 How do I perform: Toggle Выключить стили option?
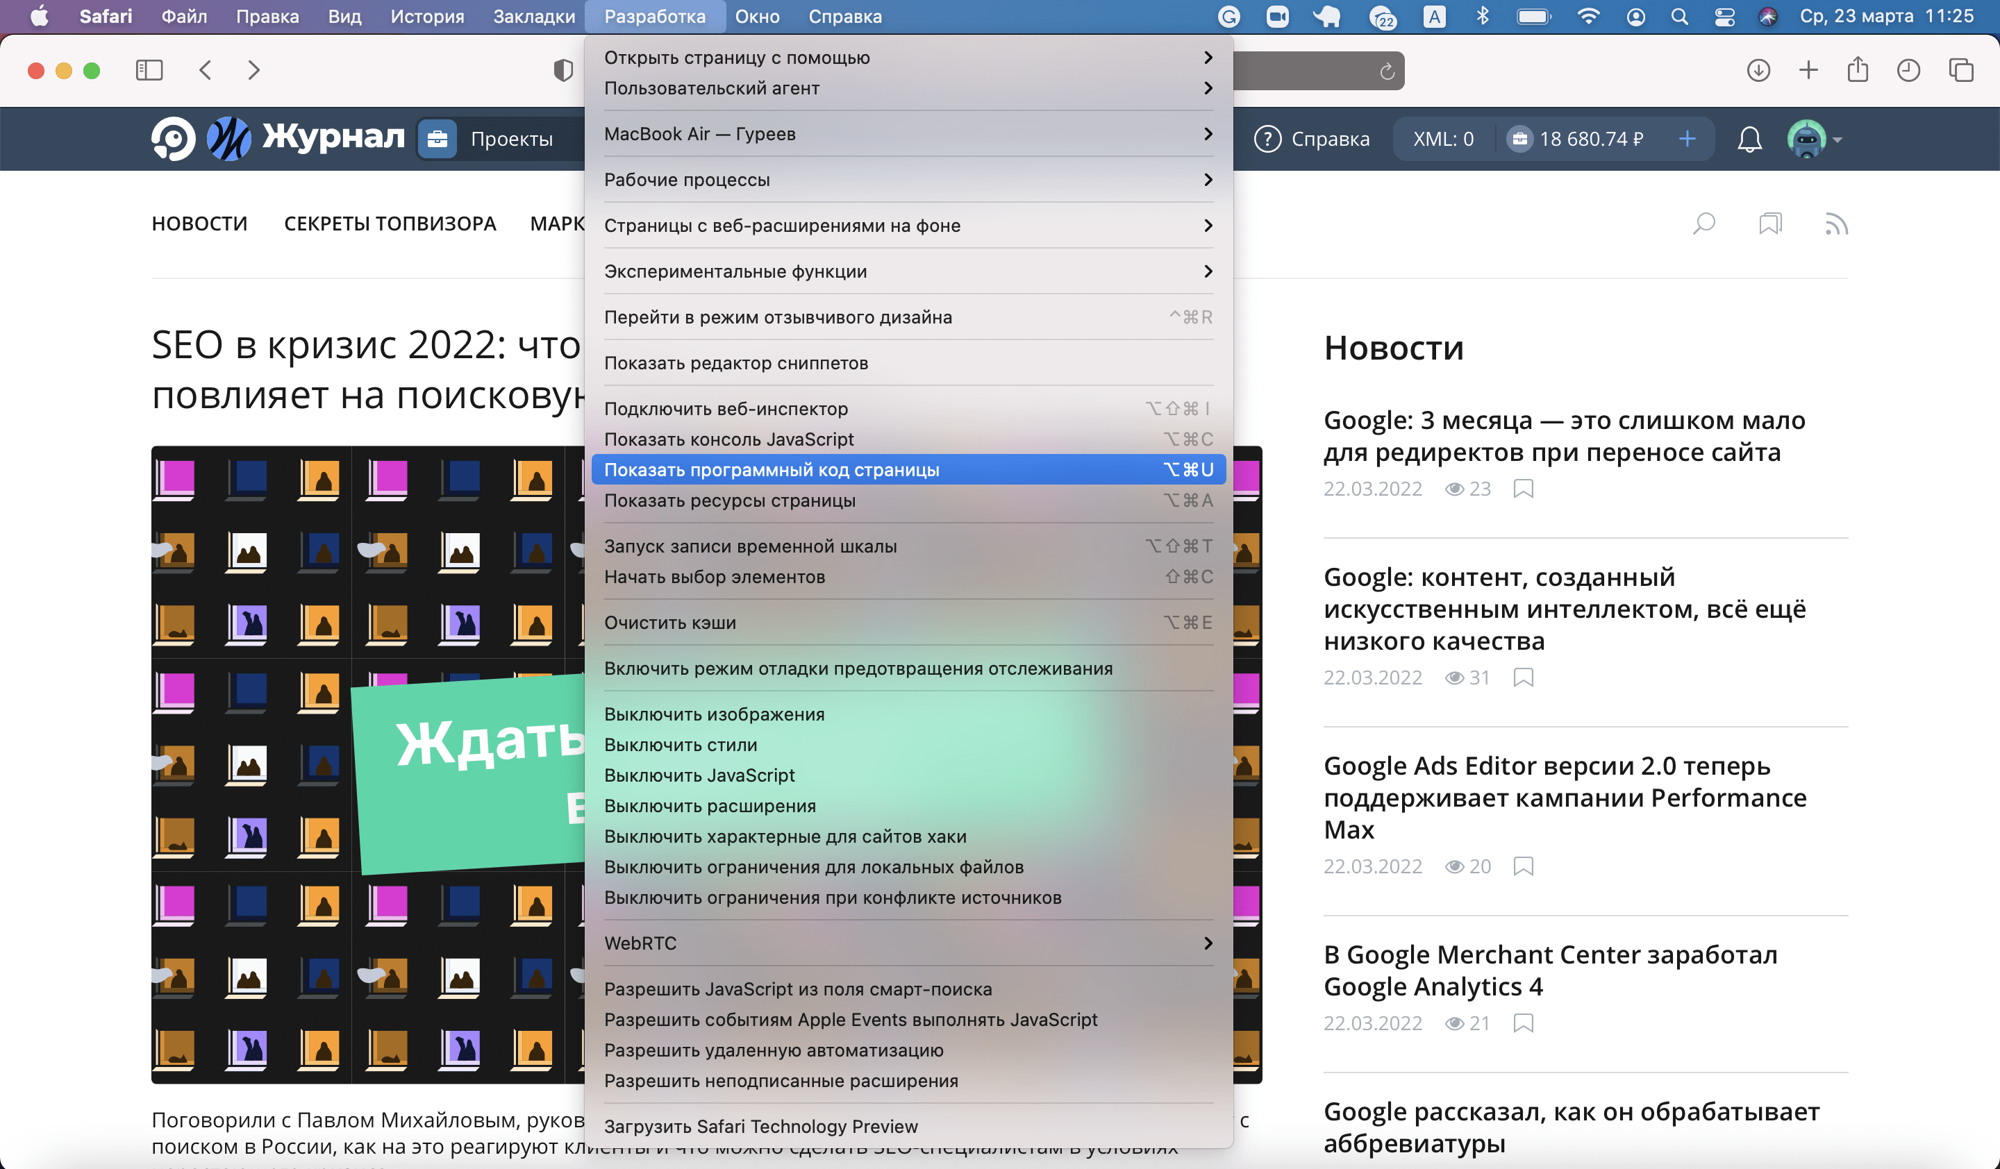(909, 745)
